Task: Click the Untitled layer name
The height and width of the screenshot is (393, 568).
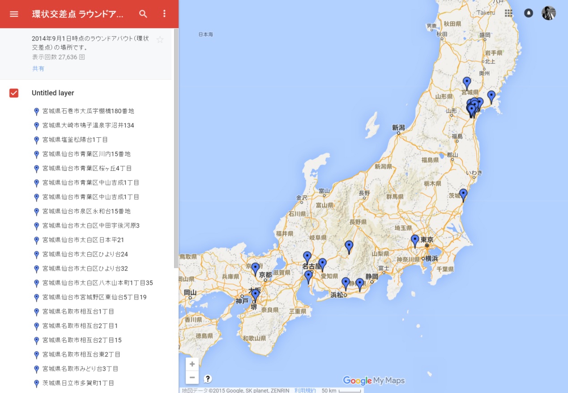Action: point(53,93)
